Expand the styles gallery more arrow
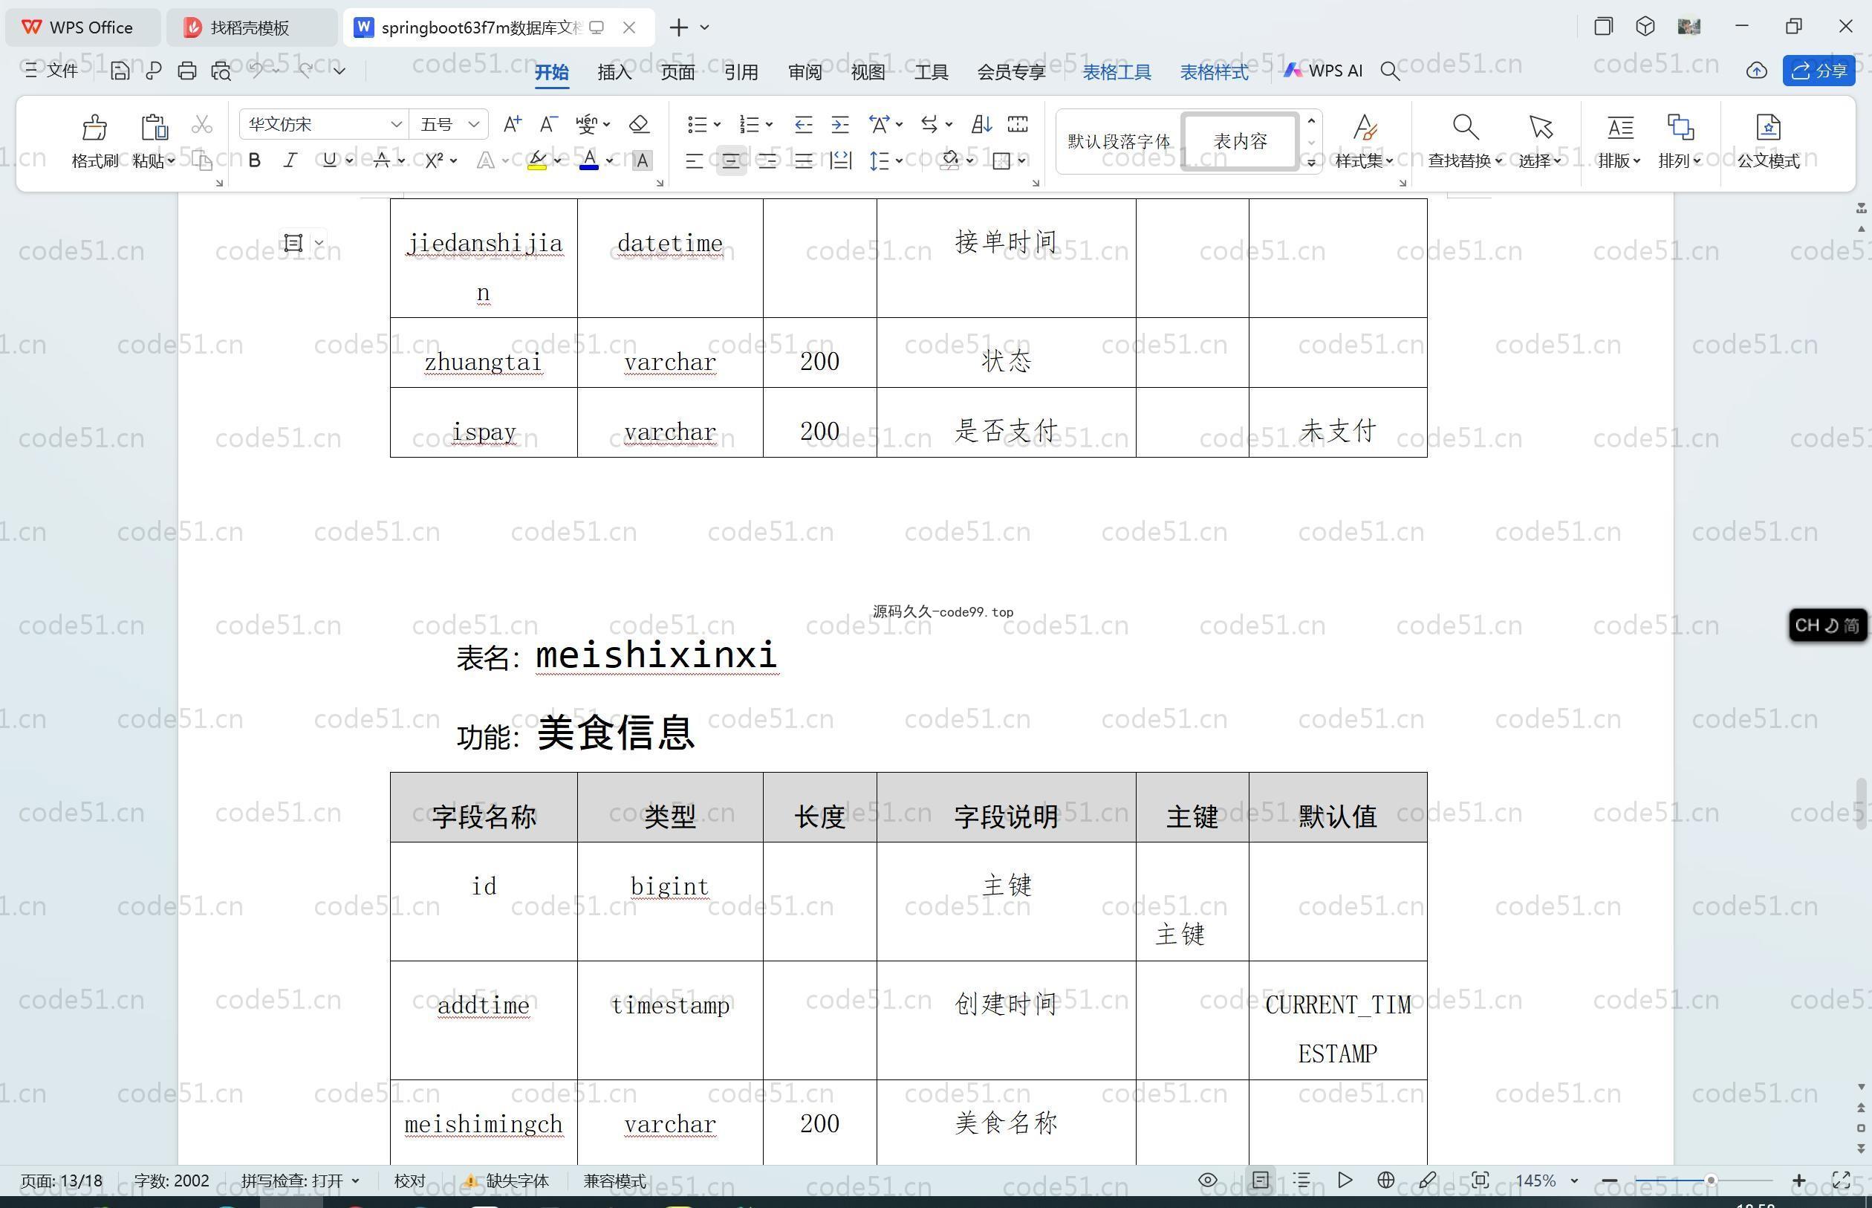The width and height of the screenshot is (1872, 1208). 1310,163
